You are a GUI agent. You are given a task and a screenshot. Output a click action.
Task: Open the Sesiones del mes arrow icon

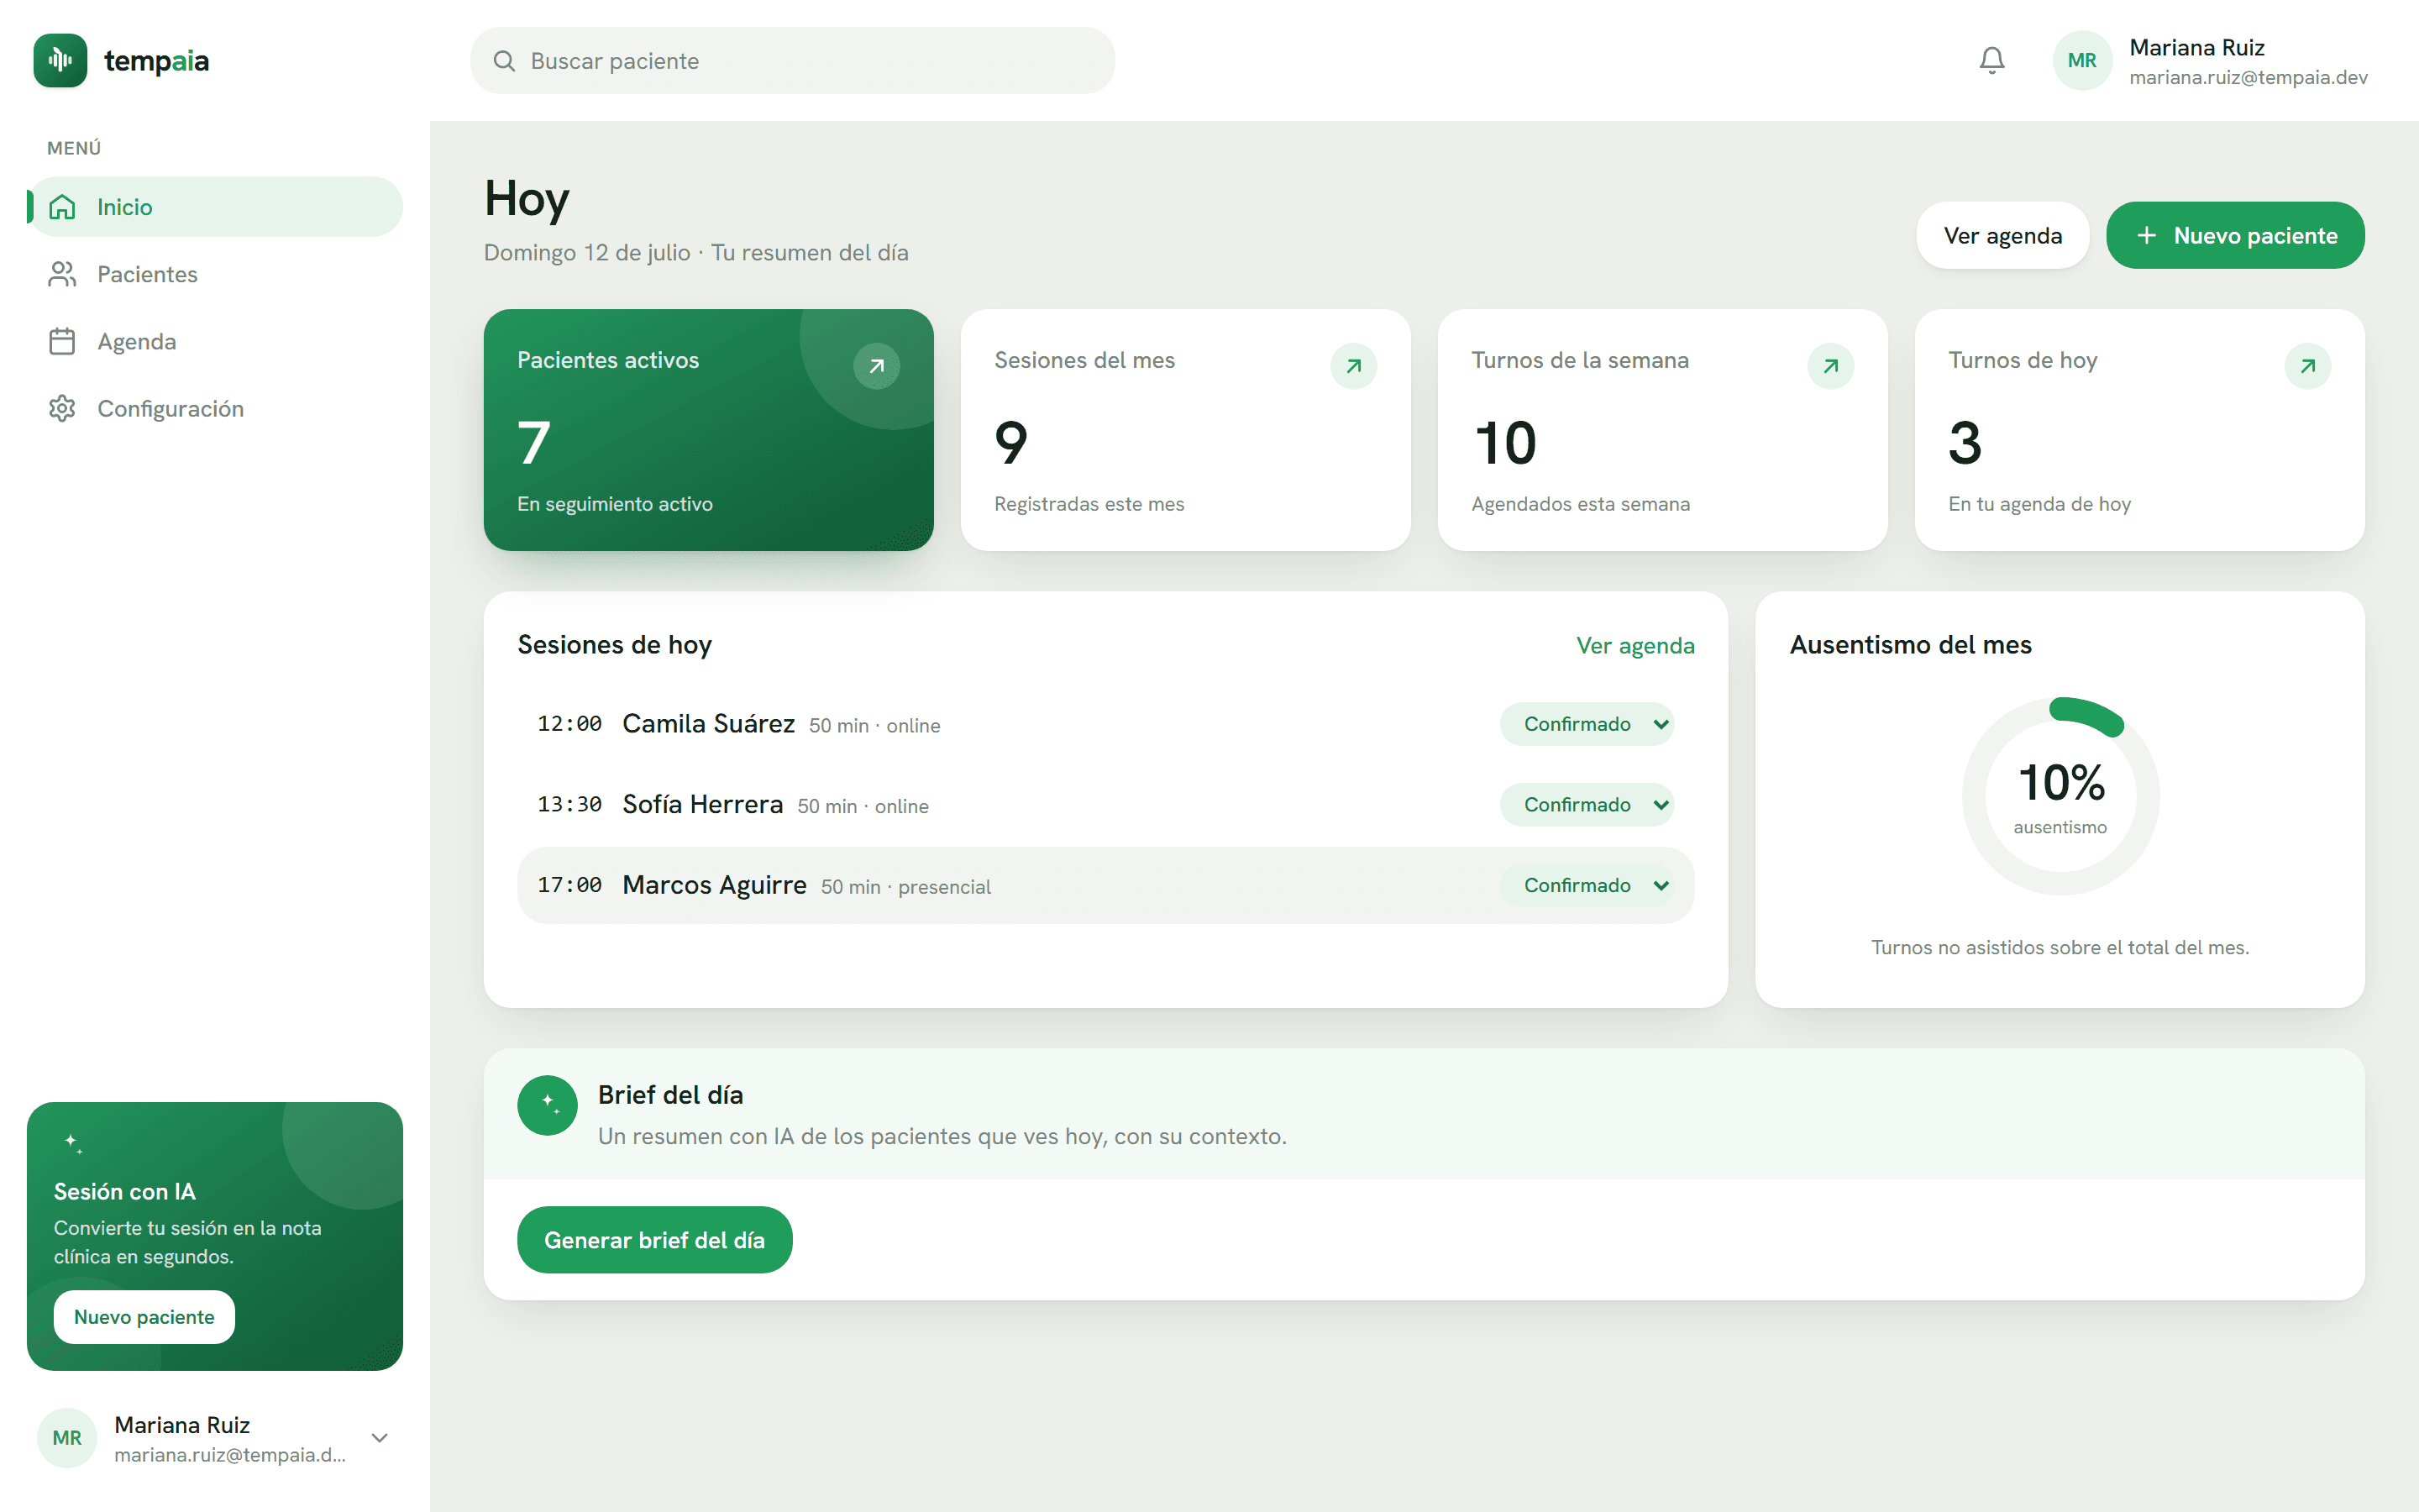[x=1353, y=366]
